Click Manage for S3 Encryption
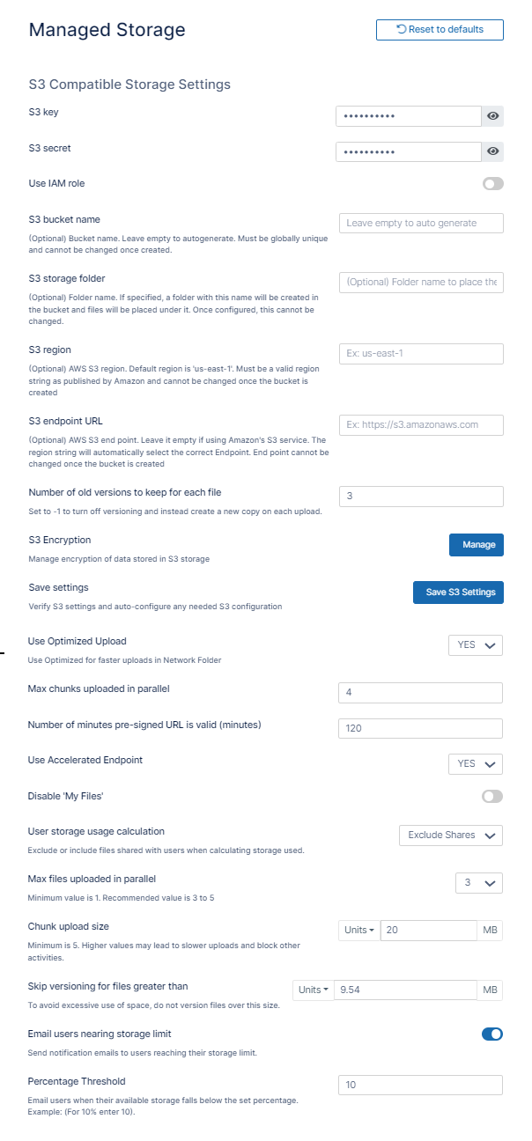Screen dimensions: 532x1141 pos(476,545)
